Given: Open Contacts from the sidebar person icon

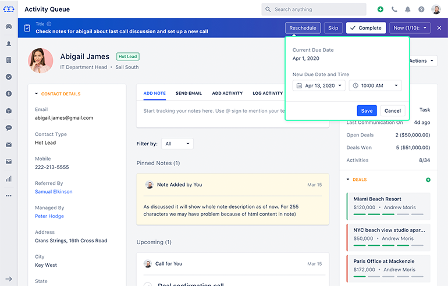Looking at the screenshot, I should click(x=9, y=44).
